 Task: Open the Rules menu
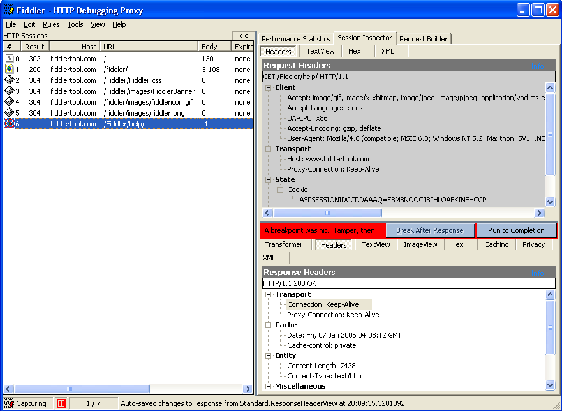[x=51, y=24]
